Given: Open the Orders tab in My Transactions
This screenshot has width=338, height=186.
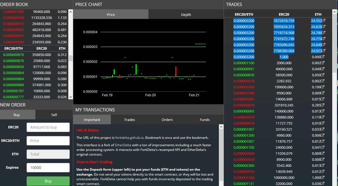Looking at the screenshot, I should [167, 120].
